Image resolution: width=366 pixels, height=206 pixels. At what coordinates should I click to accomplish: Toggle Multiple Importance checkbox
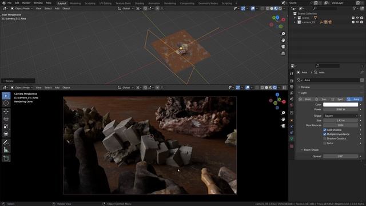(x=325, y=134)
